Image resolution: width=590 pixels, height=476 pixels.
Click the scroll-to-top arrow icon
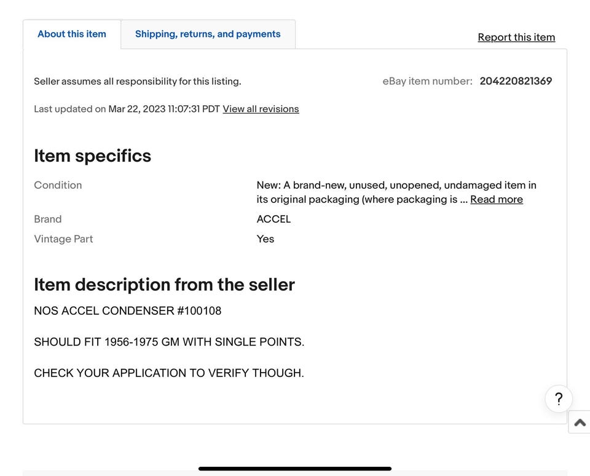click(x=580, y=422)
